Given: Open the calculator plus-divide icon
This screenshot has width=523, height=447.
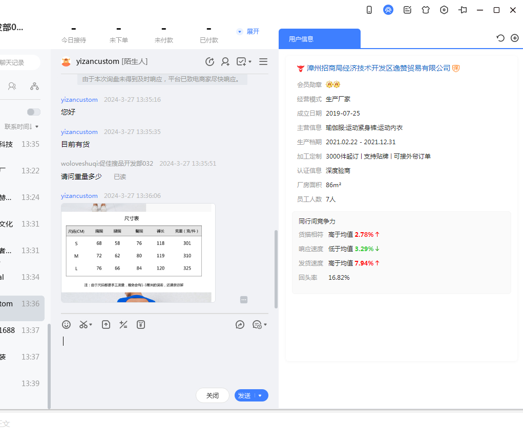Looking at the screenshot, I should tap(123, 324).
